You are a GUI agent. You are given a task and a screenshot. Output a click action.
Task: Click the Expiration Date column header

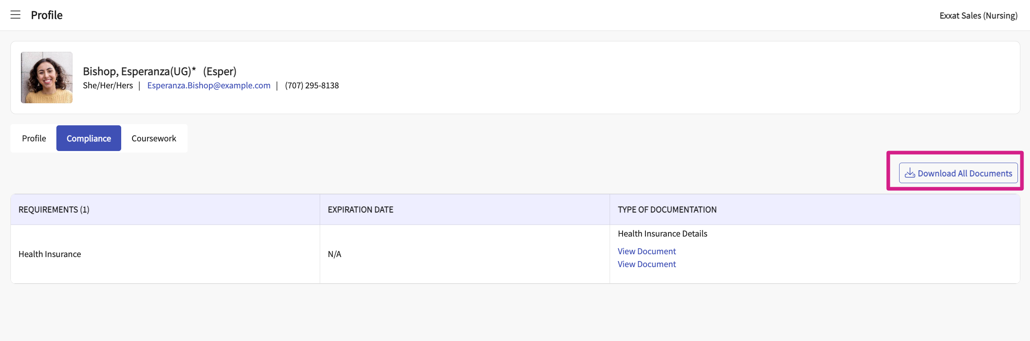tap(360, 210)
